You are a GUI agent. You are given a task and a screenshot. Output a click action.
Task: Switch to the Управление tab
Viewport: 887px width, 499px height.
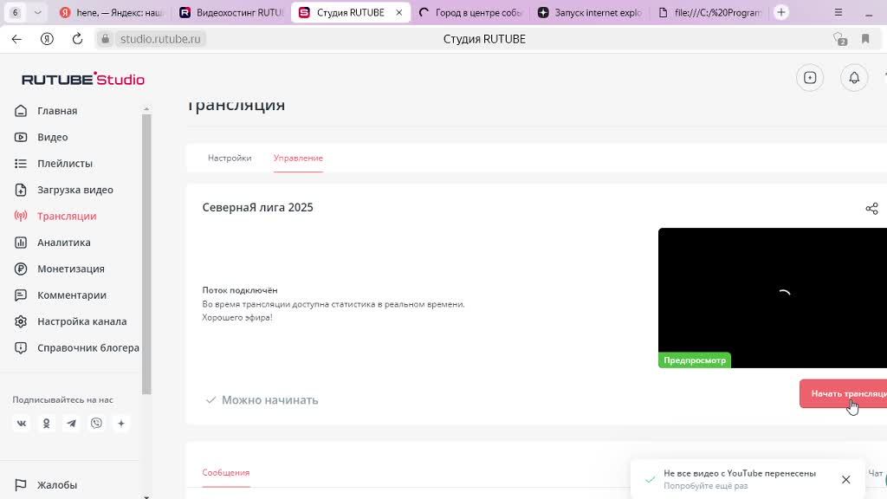(x=298, y=158)
